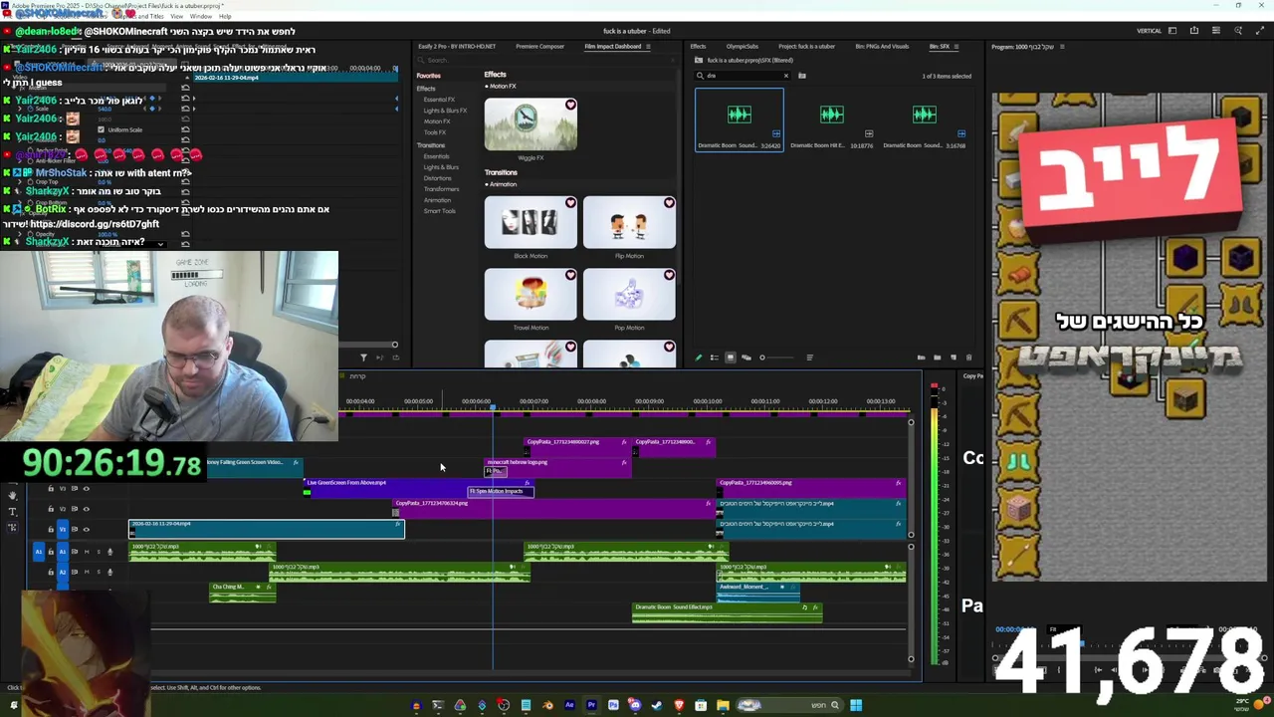The height and width of the screenshot is (717, 1274).
Task: Clear the bin search text with X
Action: 785,76
